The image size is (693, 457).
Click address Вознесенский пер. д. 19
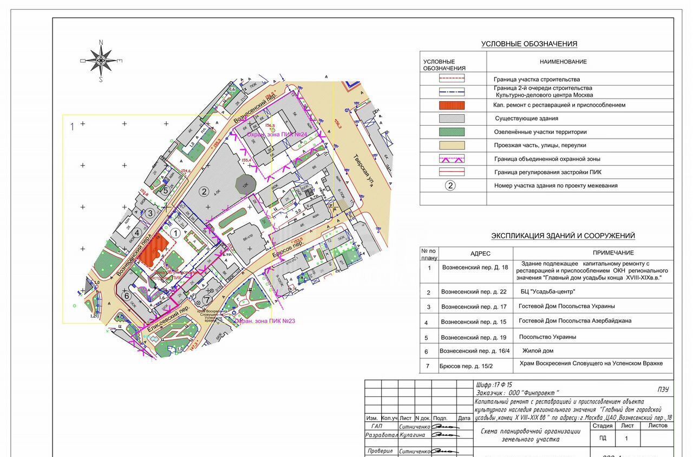coord(474,337)
